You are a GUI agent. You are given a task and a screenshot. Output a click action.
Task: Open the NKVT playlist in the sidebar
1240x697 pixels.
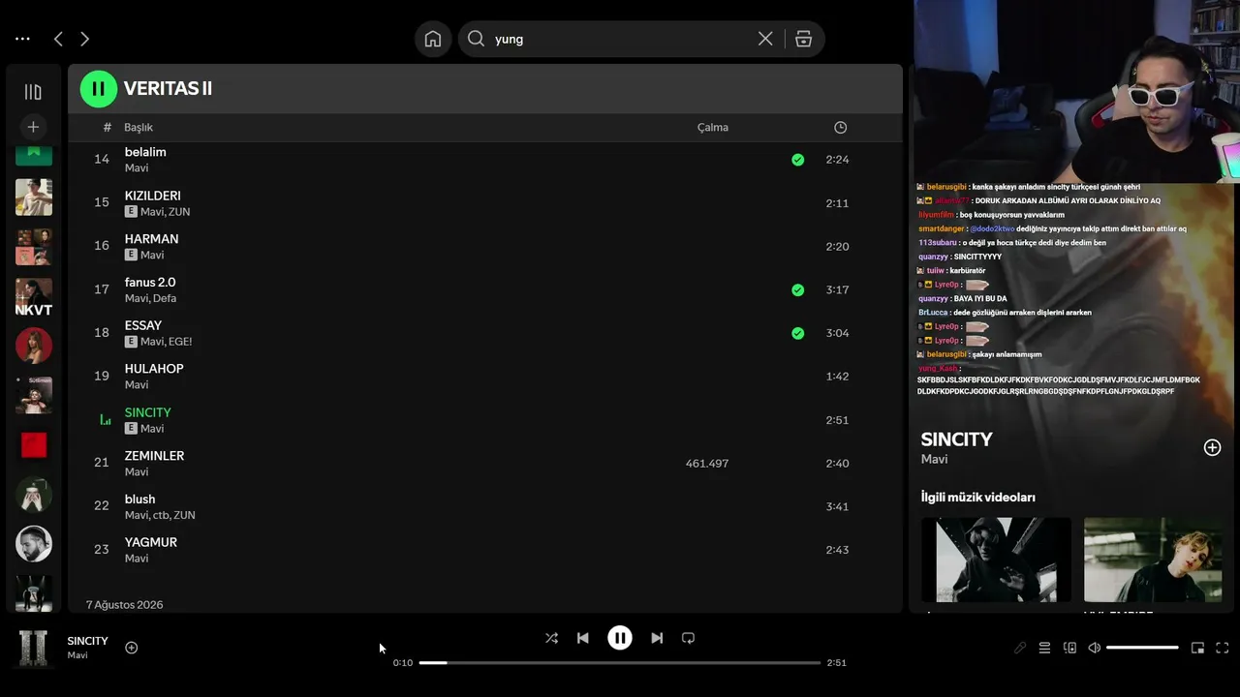(34, 297)
